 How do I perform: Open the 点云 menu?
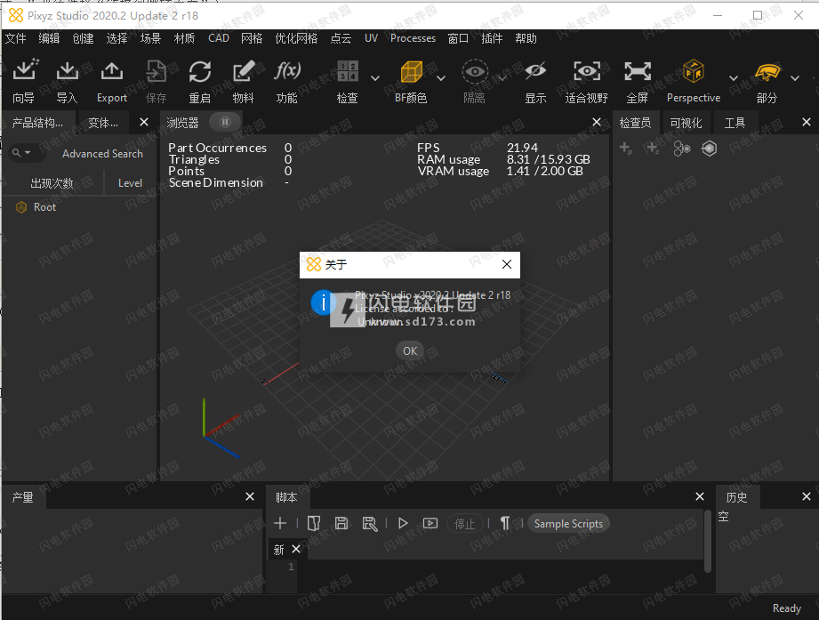[341, 38]
